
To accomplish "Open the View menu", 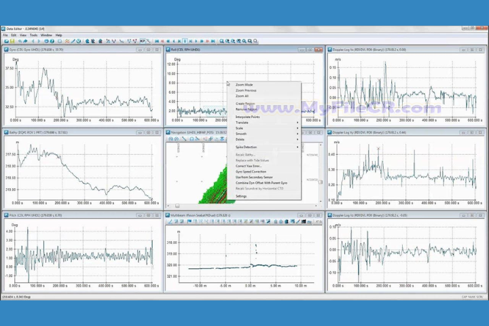I will pos(23,35).
